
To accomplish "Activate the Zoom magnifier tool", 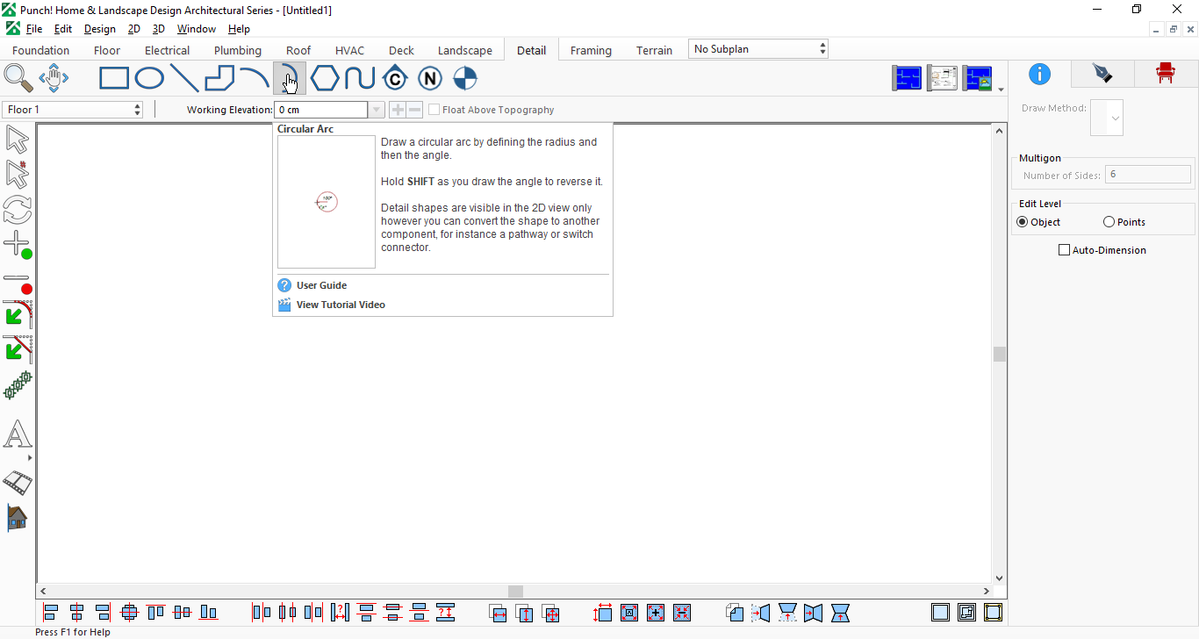I will 18,78.
